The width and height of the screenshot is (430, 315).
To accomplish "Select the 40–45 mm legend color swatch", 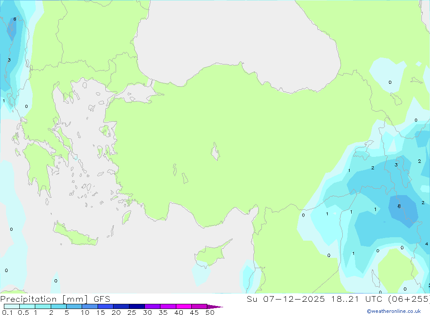I will coord(184,306).
